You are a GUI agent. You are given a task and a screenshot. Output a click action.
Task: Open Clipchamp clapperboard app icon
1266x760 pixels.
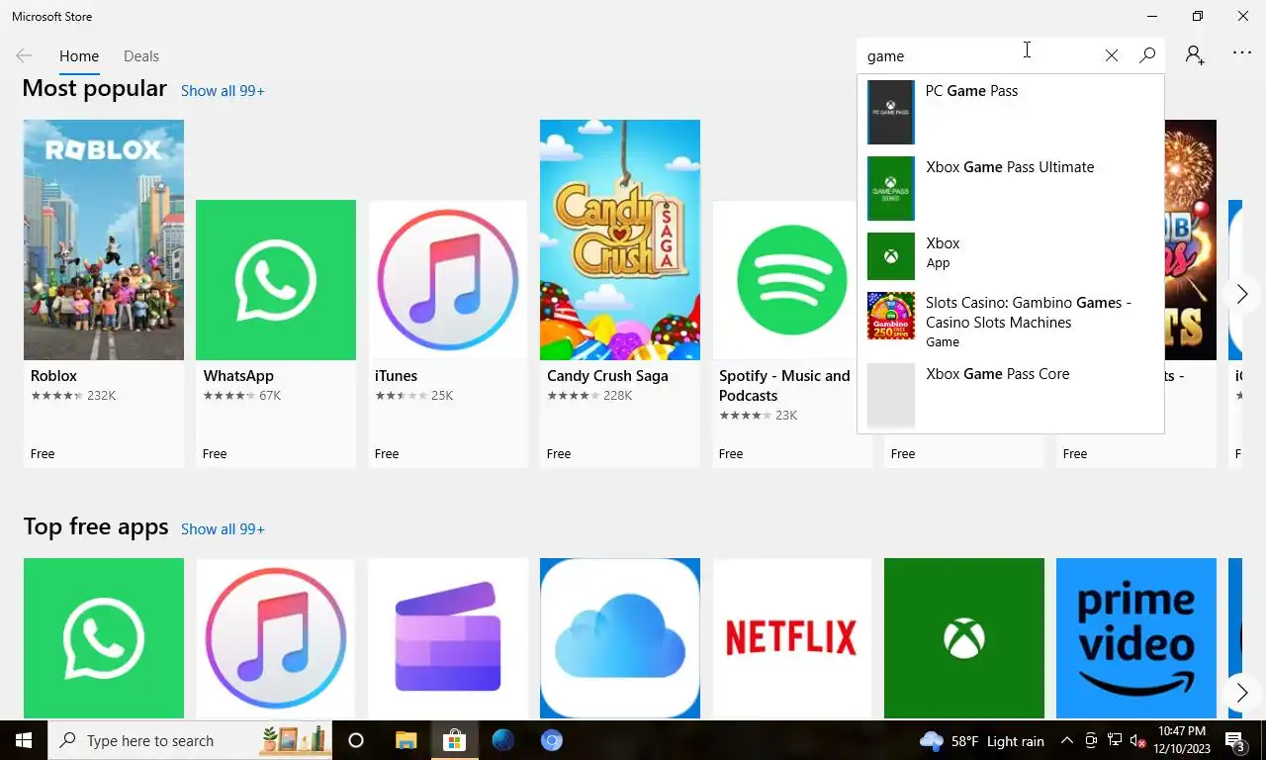pyautogui.click(x=448, y=638)
